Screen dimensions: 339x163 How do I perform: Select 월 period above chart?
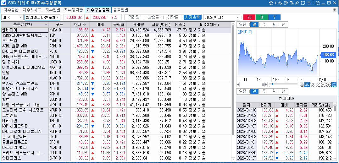coord(274,24)
